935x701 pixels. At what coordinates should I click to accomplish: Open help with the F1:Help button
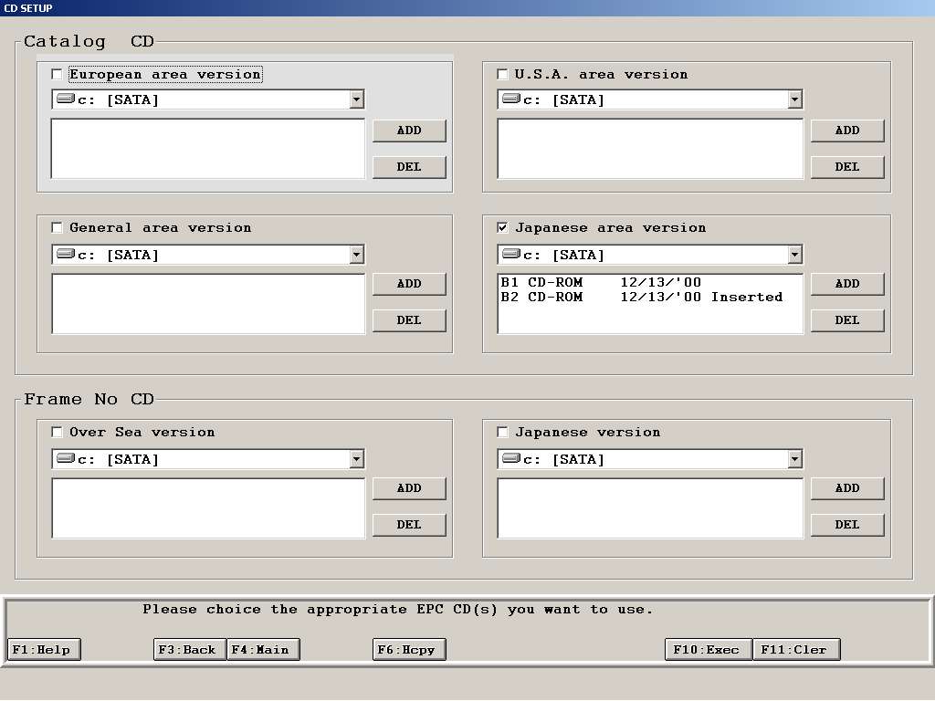pos(45,650)
